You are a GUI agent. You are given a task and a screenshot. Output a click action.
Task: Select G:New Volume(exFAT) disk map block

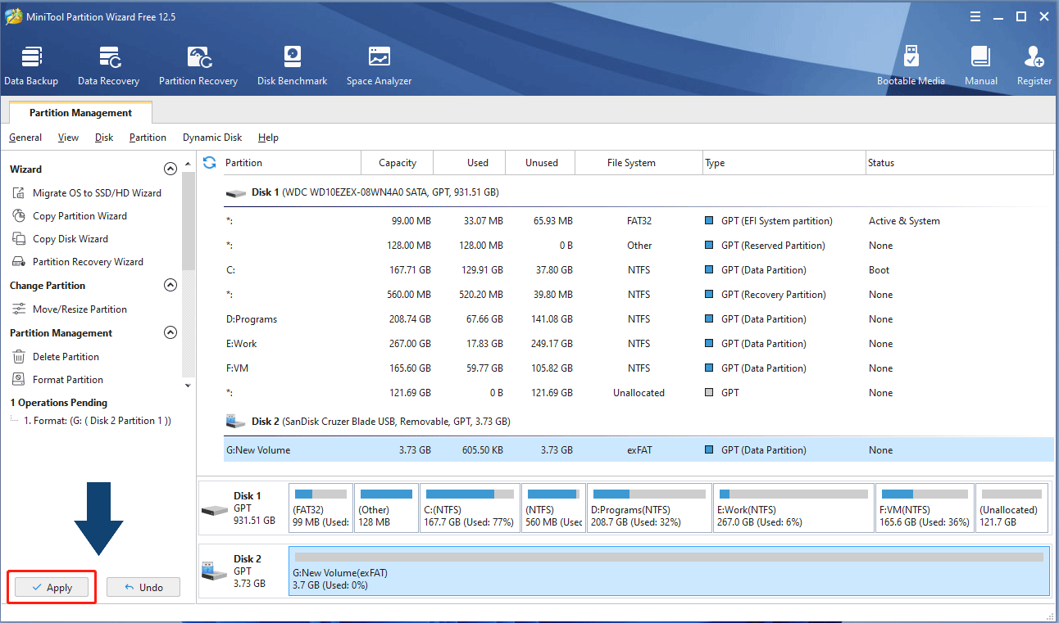click(669, 571)
